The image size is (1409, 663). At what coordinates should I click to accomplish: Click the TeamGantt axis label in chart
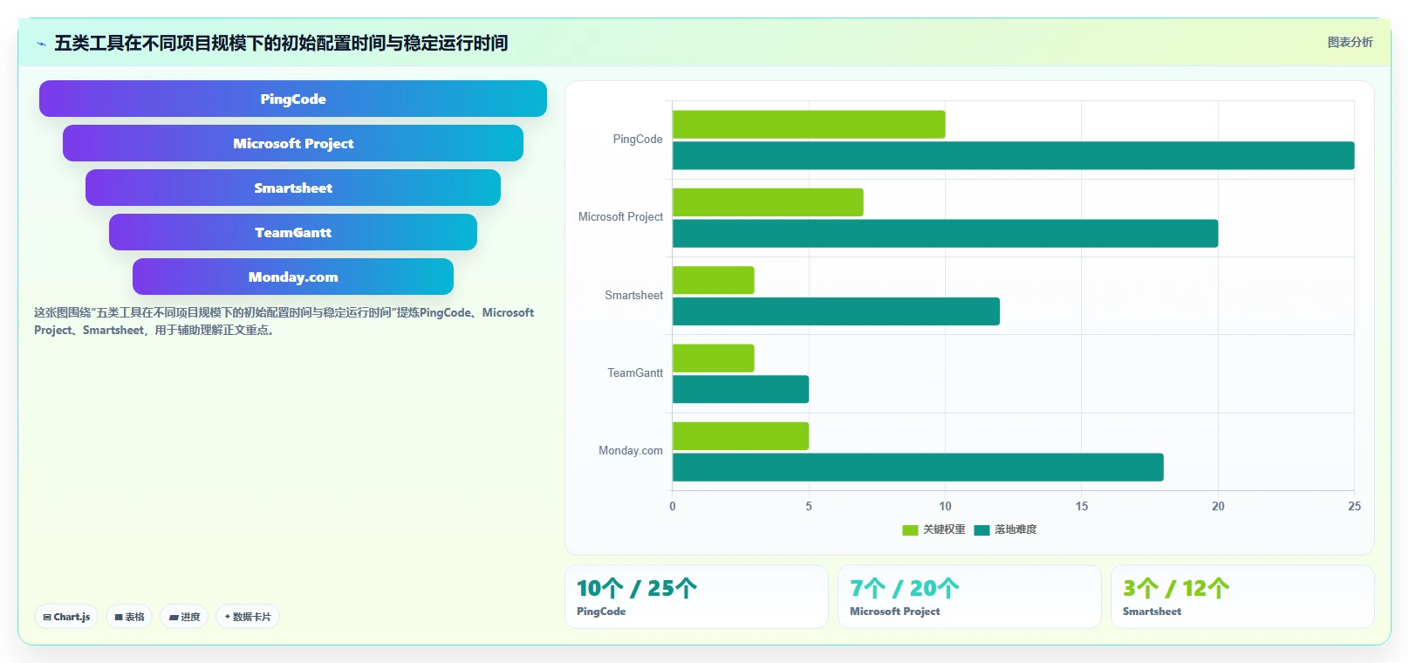(x=635, y=373)
